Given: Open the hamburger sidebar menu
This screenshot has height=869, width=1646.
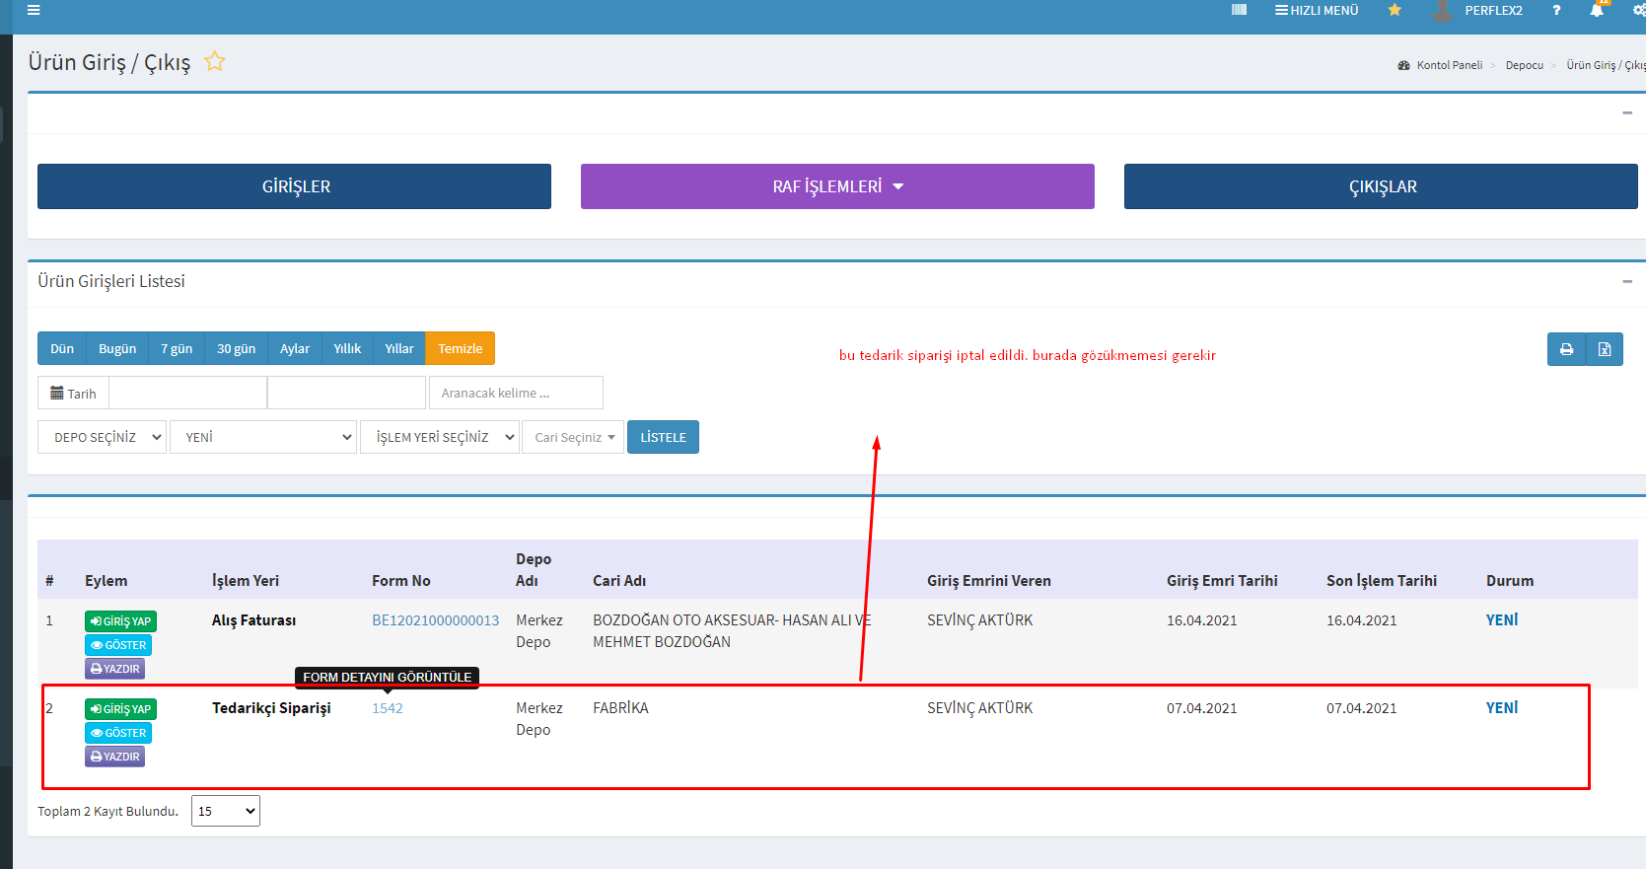Looking at the screenshot, I should point(34,10).
